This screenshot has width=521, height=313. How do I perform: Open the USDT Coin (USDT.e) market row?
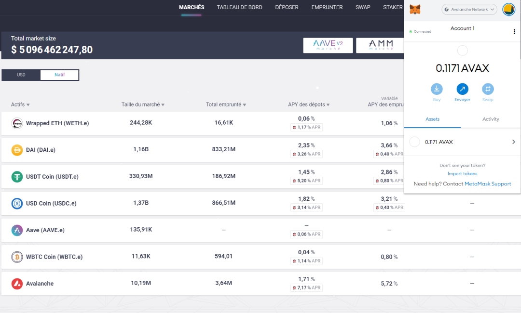pyautogui.click(x=202, y=177)
